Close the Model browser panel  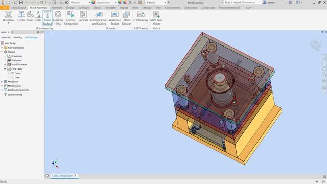[9, 32]
